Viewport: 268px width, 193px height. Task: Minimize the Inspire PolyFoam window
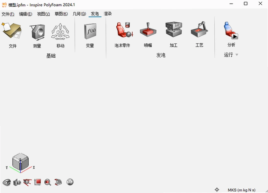click(231, 4)
